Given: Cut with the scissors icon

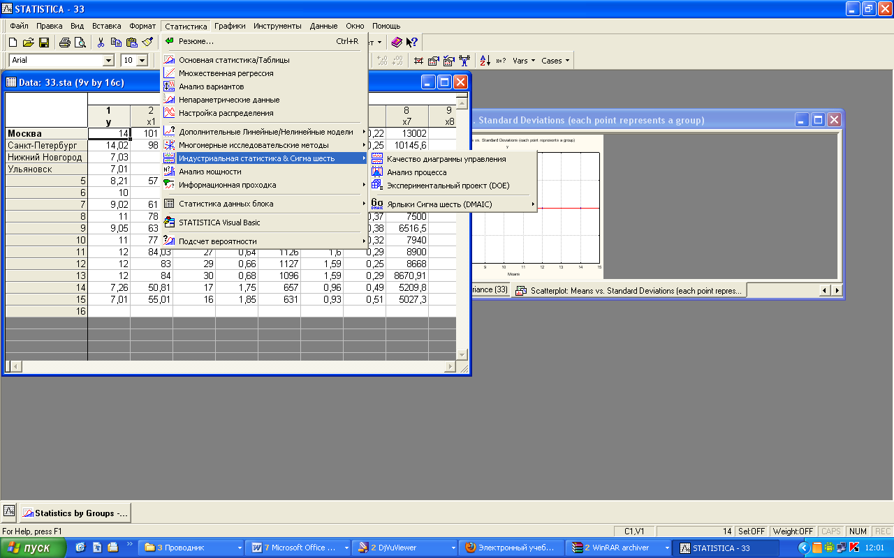Looking at the screenshot, I should click(101, 42).
